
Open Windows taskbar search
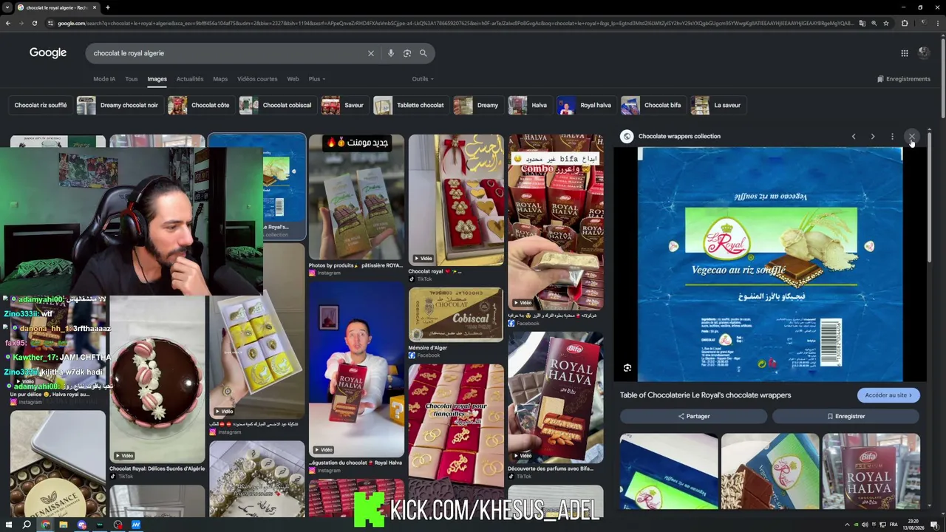click(x=27, y=525)
